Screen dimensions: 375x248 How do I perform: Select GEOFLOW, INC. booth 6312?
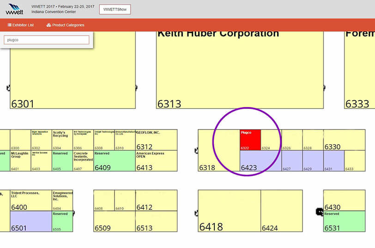pyautogui.click(x=156, y=140)
